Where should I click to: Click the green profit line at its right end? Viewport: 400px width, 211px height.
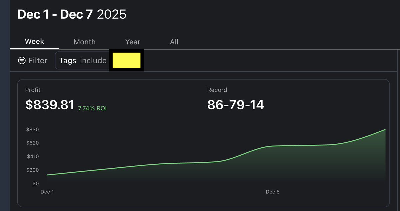coord(385,130)
